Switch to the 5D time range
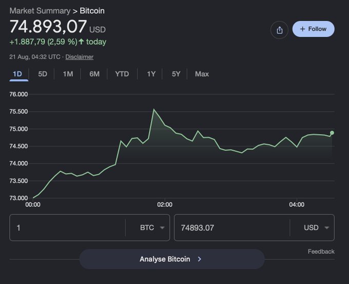Image resolution: width=349 pixels, height=284 pixels. coord(43,74)
